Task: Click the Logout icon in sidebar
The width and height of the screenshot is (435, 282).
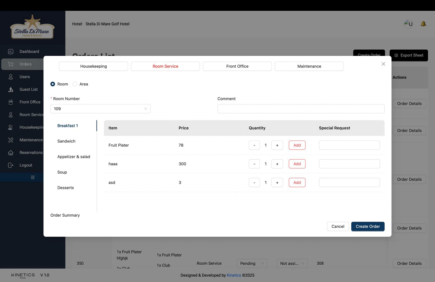Action: point(11,165)
